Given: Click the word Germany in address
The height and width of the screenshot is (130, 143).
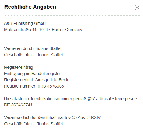Looking at the screenshot, I should (74, 30).
